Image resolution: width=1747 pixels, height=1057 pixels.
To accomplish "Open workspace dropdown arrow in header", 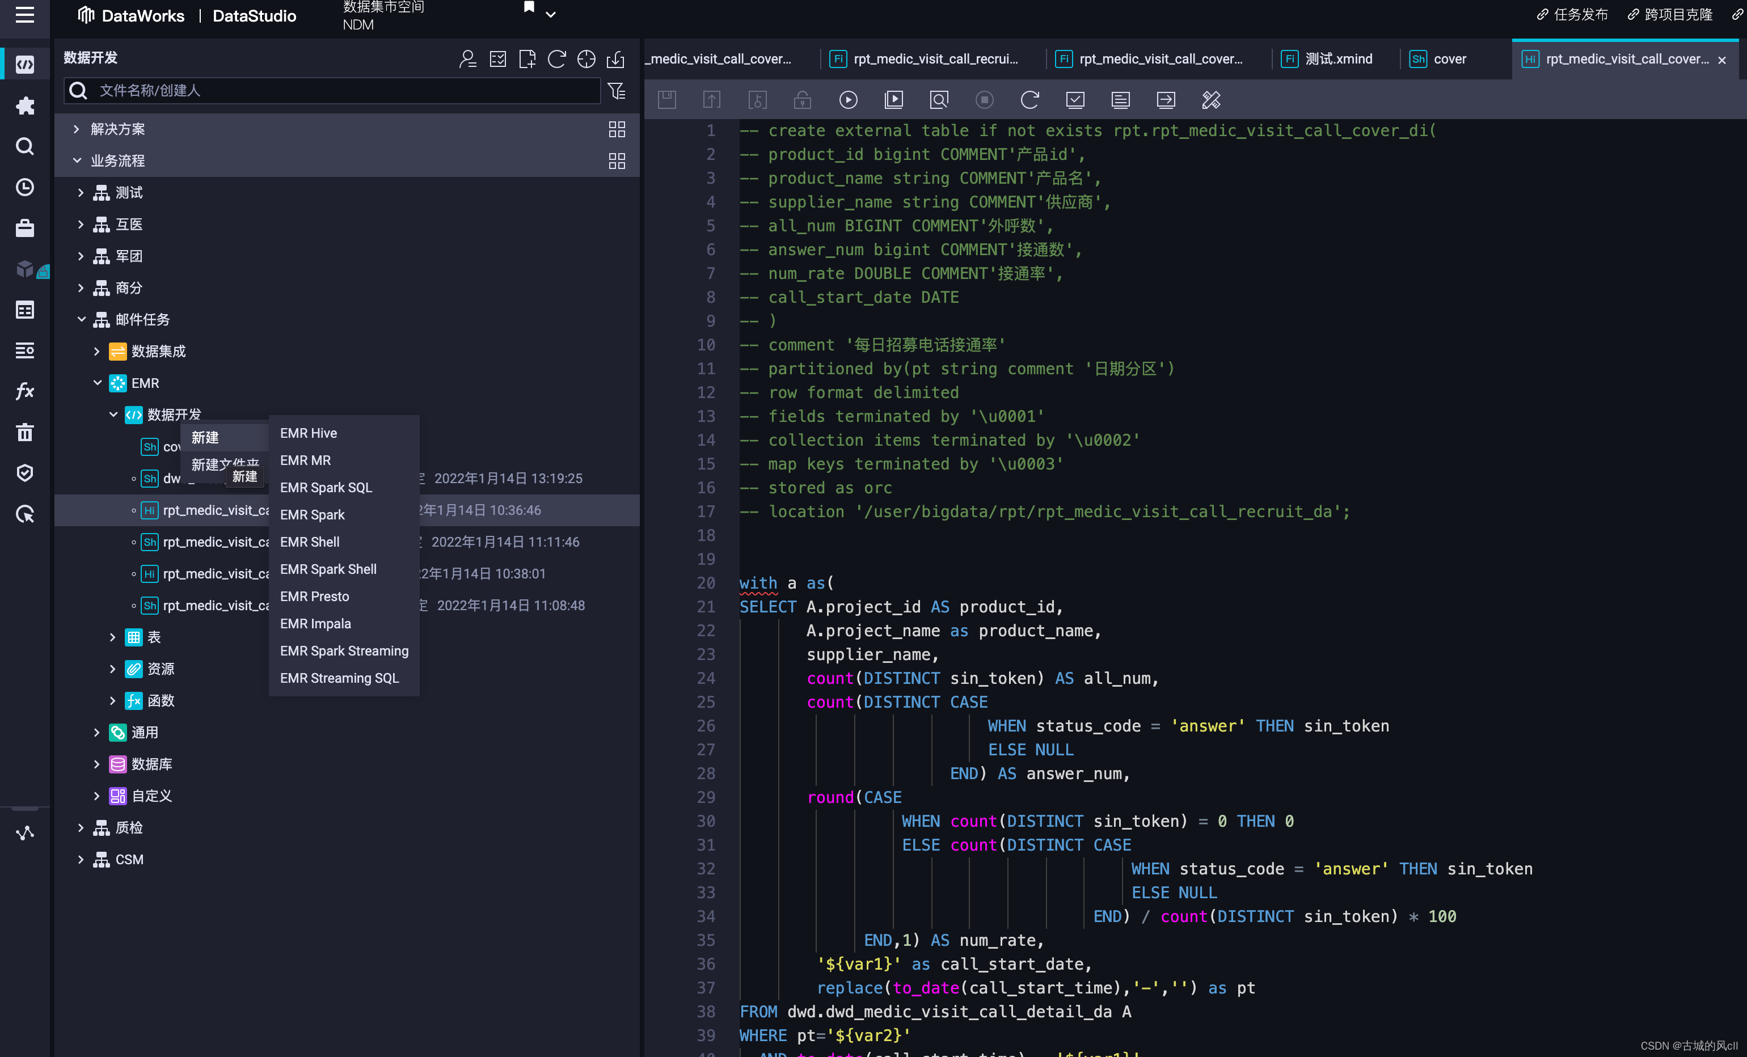I will click(x=550, y=15).
